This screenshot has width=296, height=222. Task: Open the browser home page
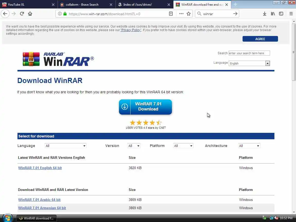point(30,14)
